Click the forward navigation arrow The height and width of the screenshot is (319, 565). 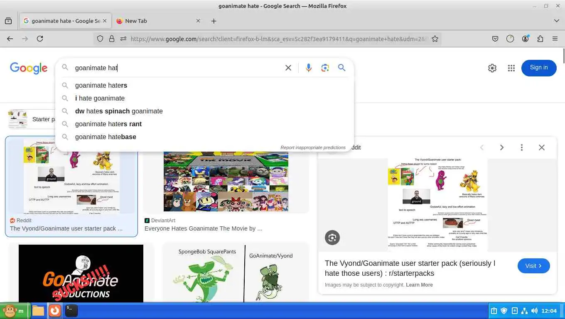pyautogui.click(x=25, y=39)
